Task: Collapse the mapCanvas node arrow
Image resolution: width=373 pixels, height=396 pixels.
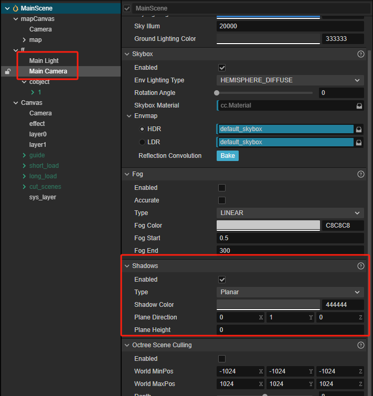Action: point(16,19)
